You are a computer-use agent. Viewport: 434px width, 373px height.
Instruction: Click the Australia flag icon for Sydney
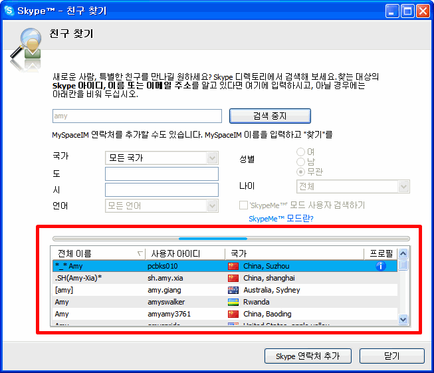point(233,290)
